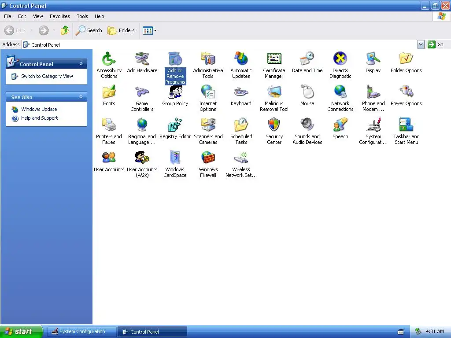Screen dimensions: 451x338
Task: Open Regional and Language options
Action: (x=142, y=131)
